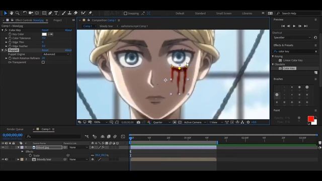Open the blood.jpg parent None dropdown
The width and height of the screenshot is (322, 181).
pyautogui.click(x=78, y=147)
